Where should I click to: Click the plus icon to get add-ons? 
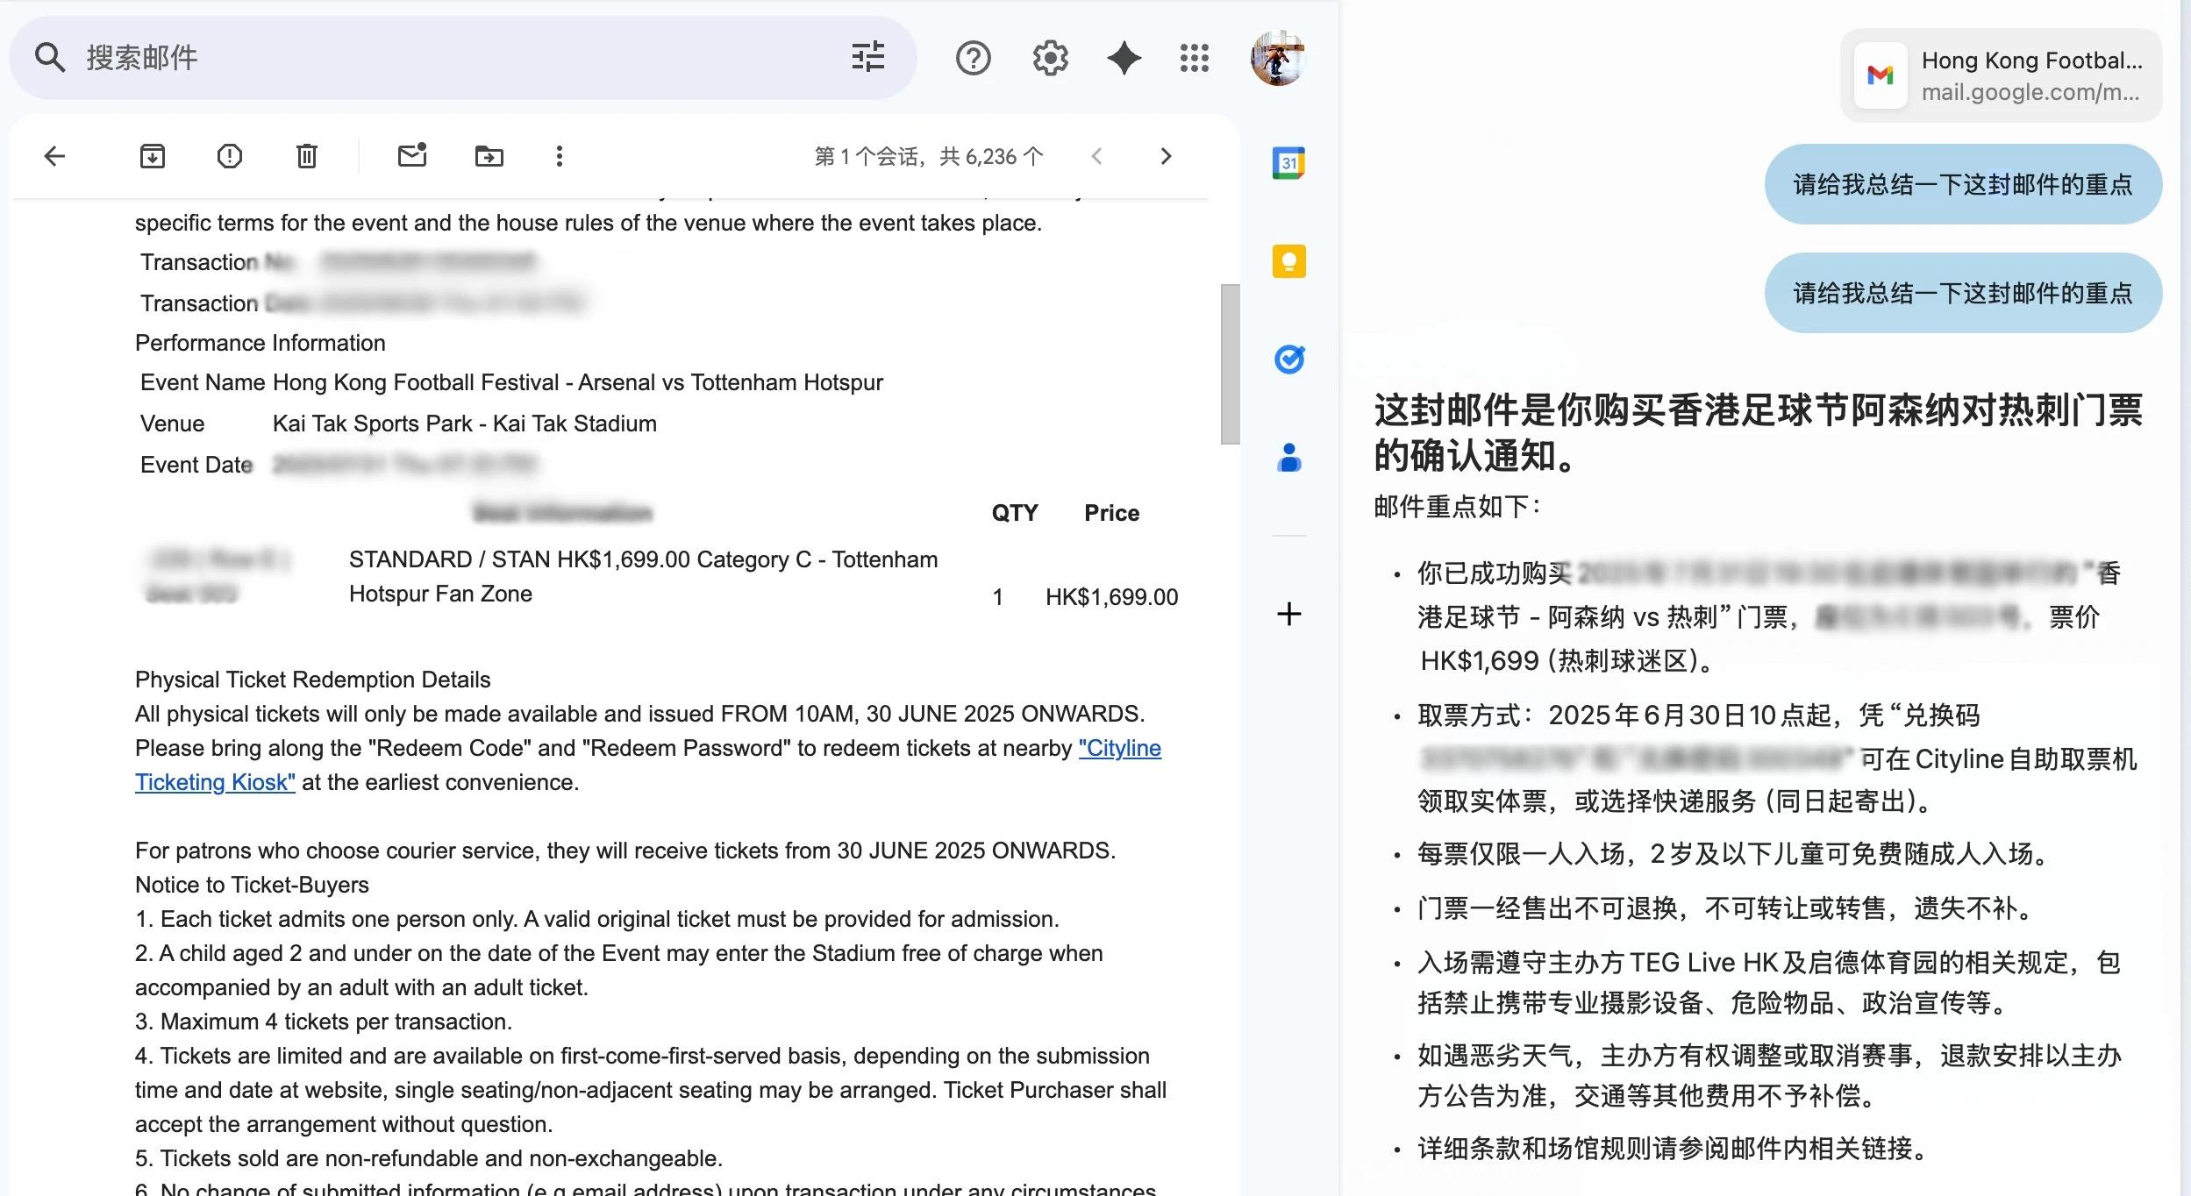point(1288,614)
